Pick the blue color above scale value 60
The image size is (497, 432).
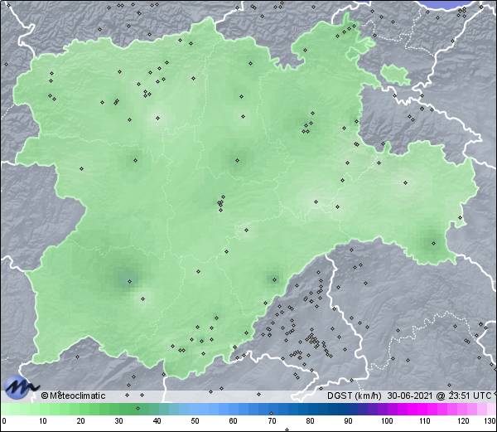tap(234, 410)
